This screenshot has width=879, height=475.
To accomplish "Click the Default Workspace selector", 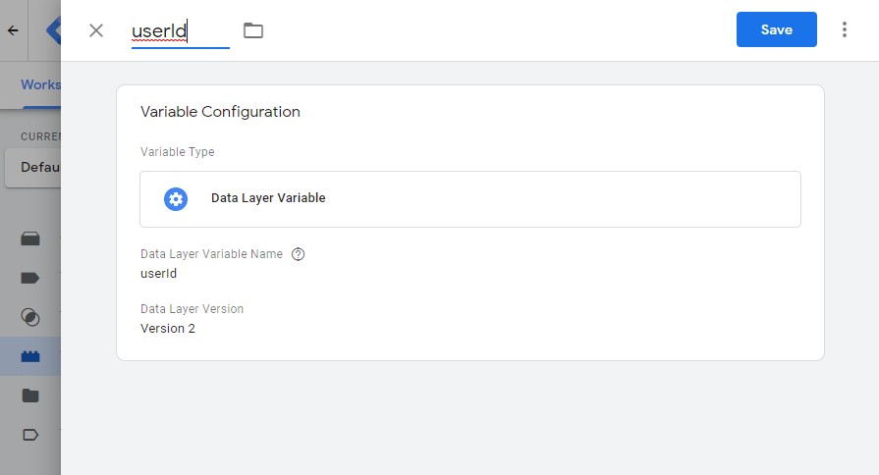I will click(x=32, y=168).
